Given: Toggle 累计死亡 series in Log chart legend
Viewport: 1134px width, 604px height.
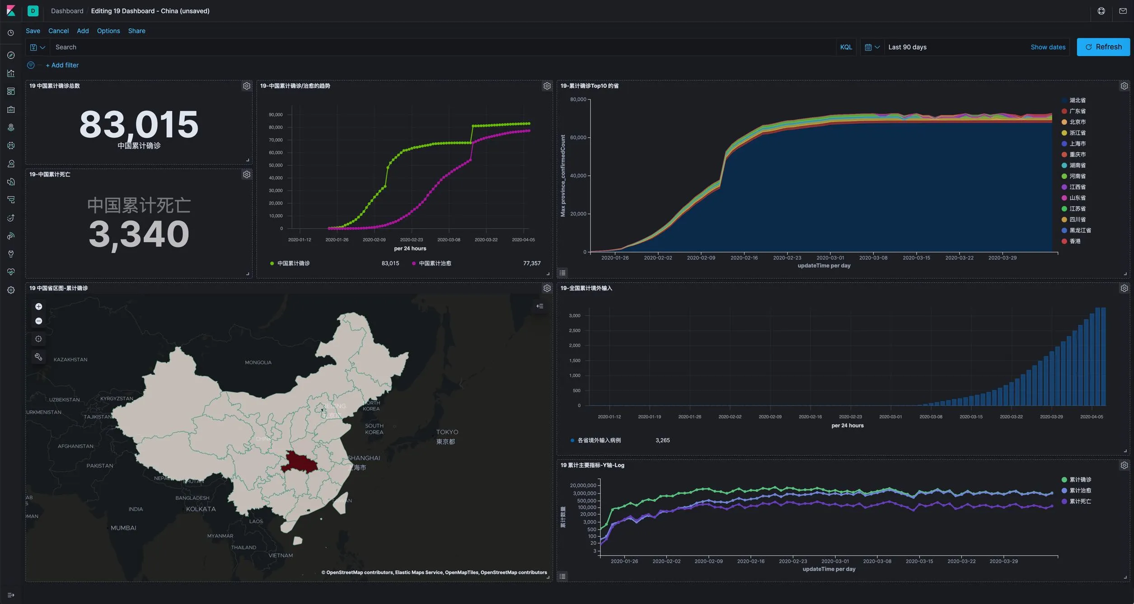Looking at the screenshot, I should pos(1080,501).
